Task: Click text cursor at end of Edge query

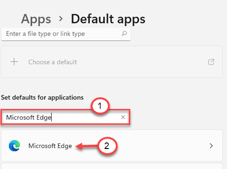Action: (x=51, y=117)
